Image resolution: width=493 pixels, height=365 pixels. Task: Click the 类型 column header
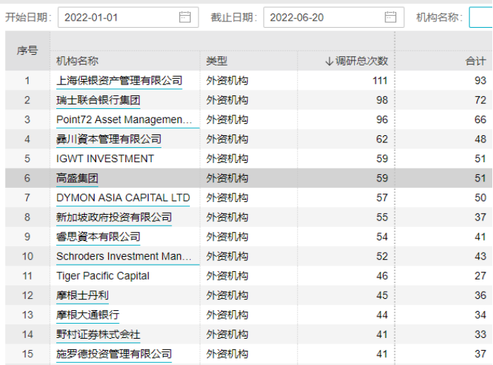coord(217,61)
